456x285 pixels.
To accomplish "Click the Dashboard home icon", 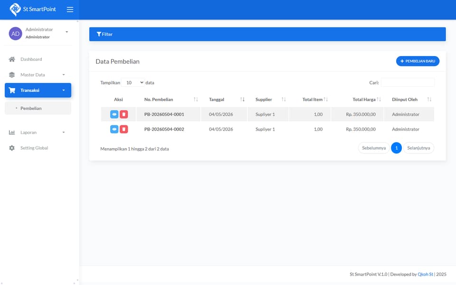I will [x=12, y=59].
